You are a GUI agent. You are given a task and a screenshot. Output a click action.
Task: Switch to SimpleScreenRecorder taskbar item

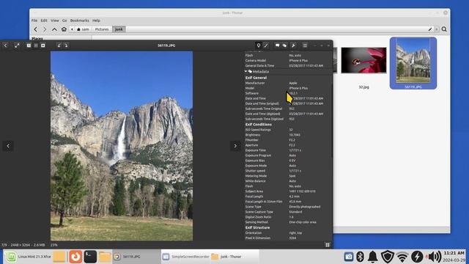coord(185,257)
